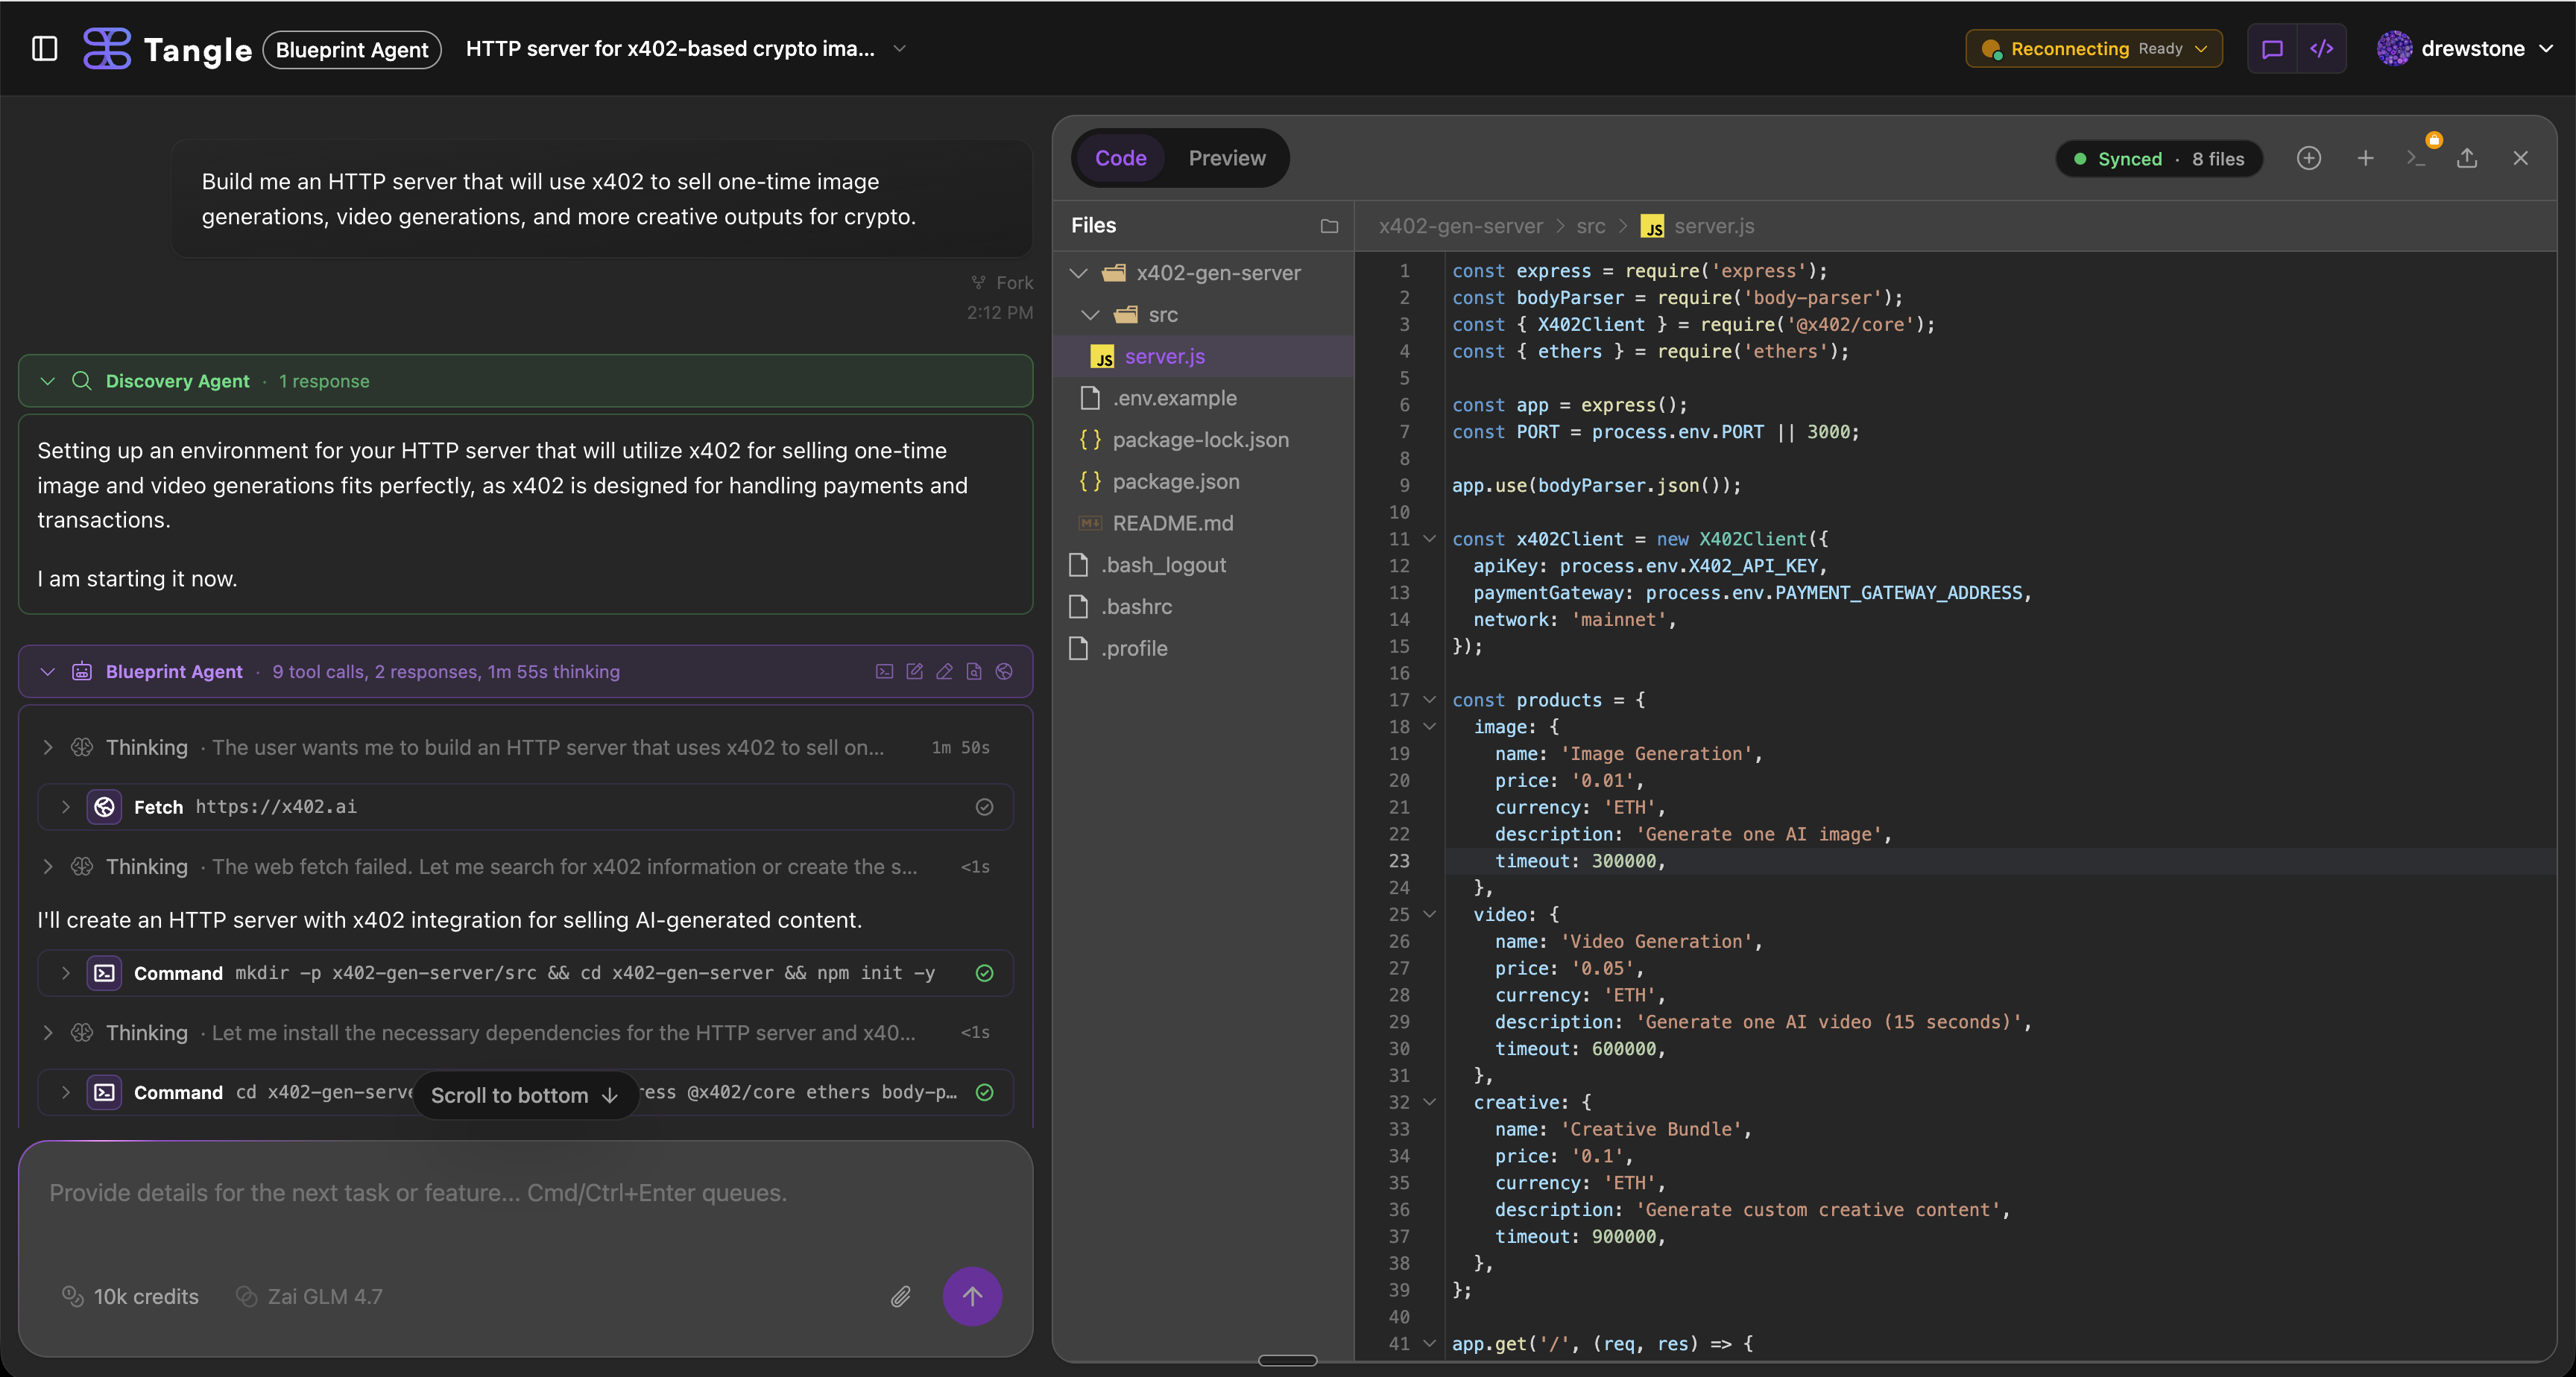This screenshot has height=1377, width=2576.
Task: Open the terminal icon in Blueprint Agent header
Action: pyautogui.click(x=885, y=671)
